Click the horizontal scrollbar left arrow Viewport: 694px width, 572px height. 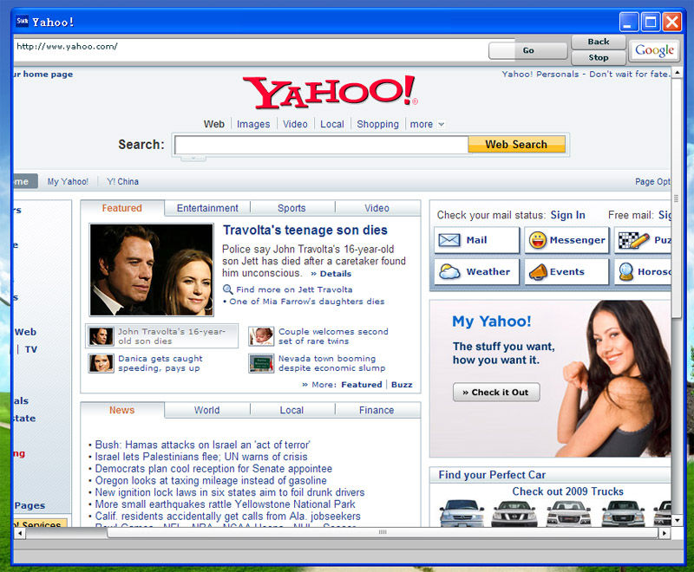click(x=20, y=533)
